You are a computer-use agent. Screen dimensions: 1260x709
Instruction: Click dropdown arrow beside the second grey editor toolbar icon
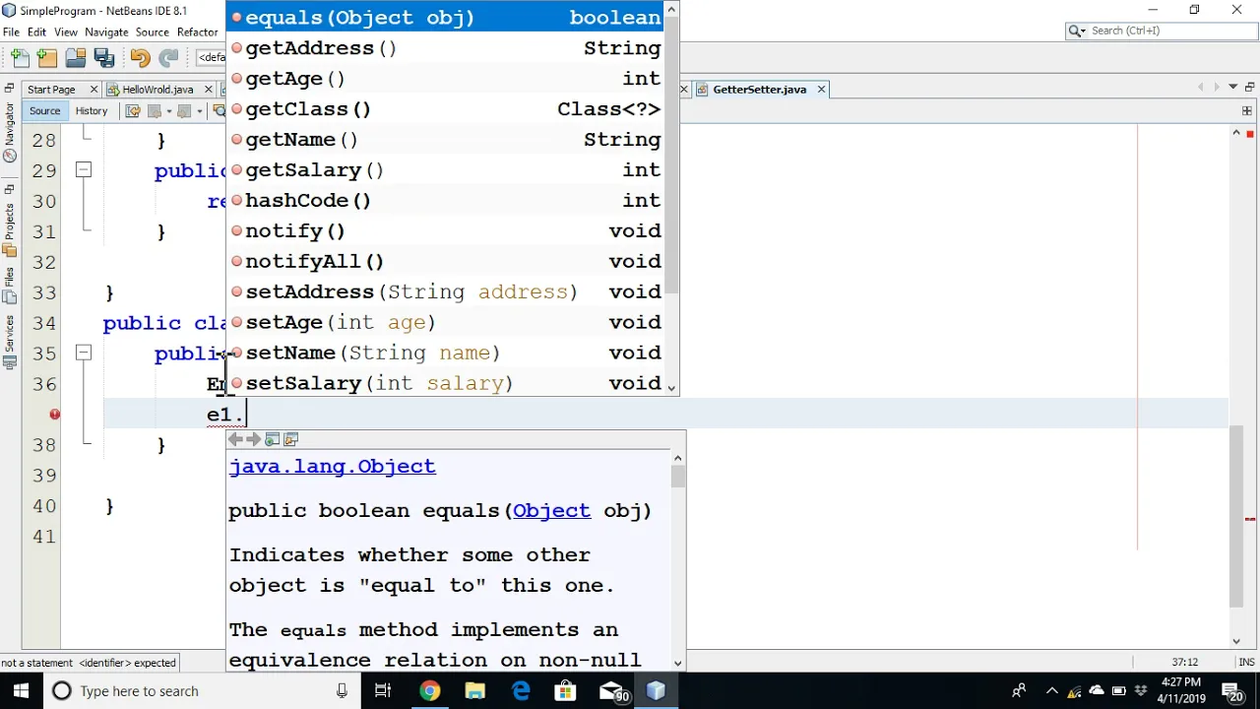[x=199, y=111]
